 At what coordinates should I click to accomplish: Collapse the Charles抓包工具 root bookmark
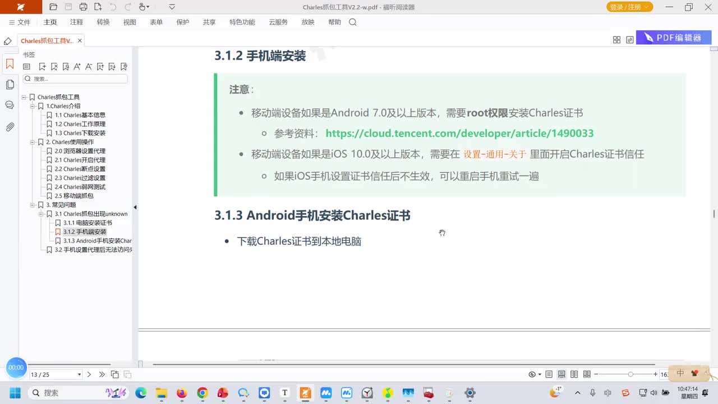(24, 97)
